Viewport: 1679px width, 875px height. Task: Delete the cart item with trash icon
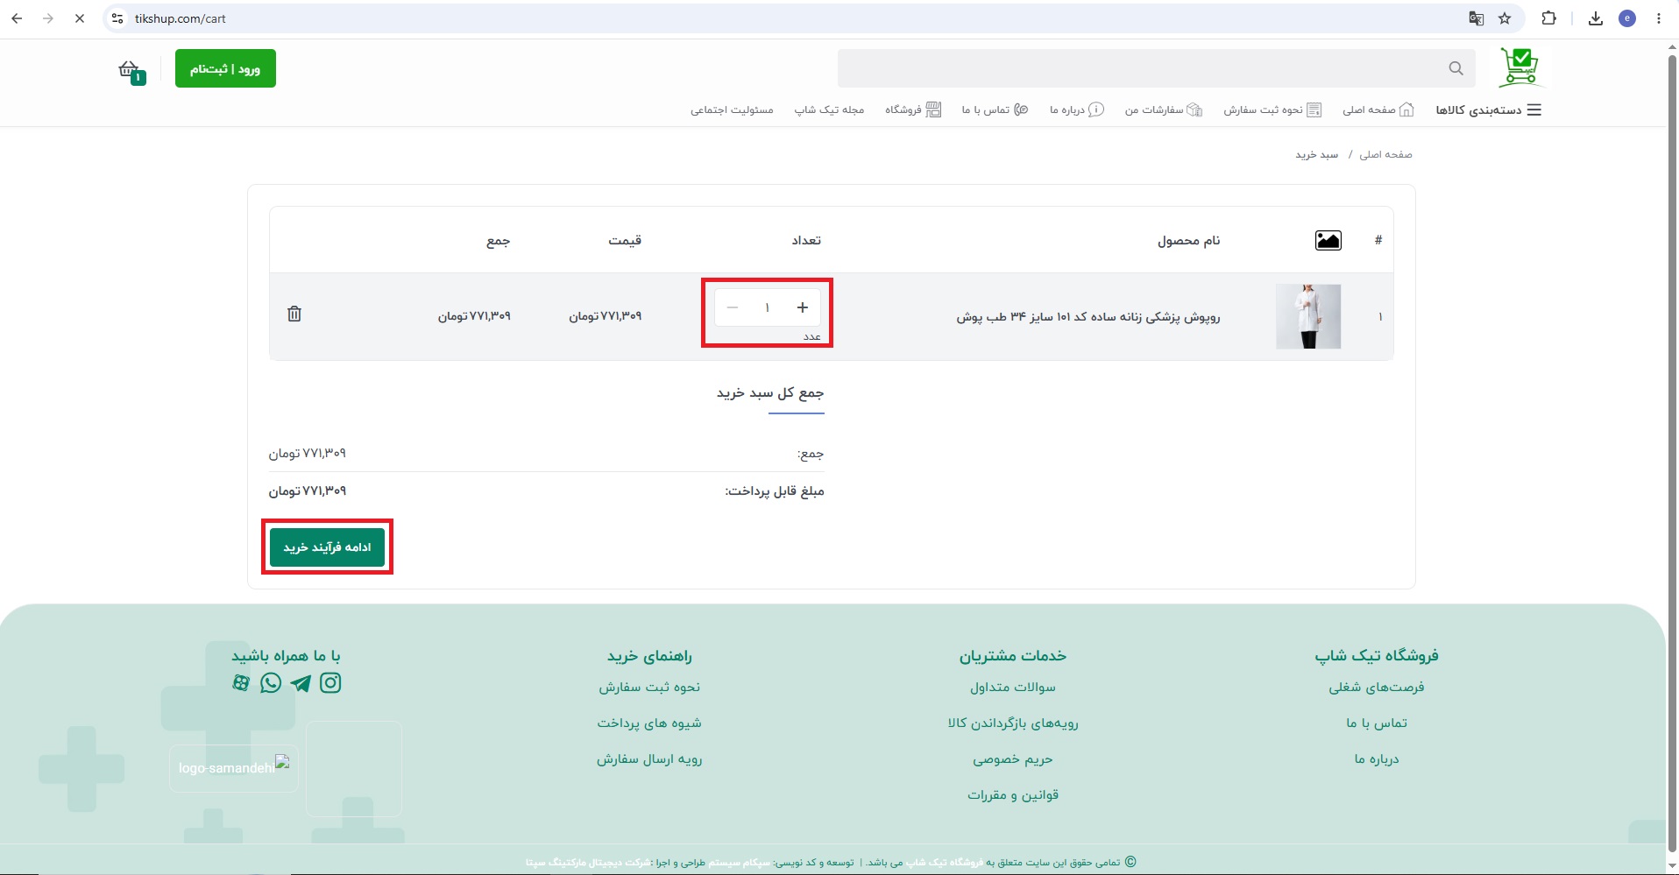[294, 314]
